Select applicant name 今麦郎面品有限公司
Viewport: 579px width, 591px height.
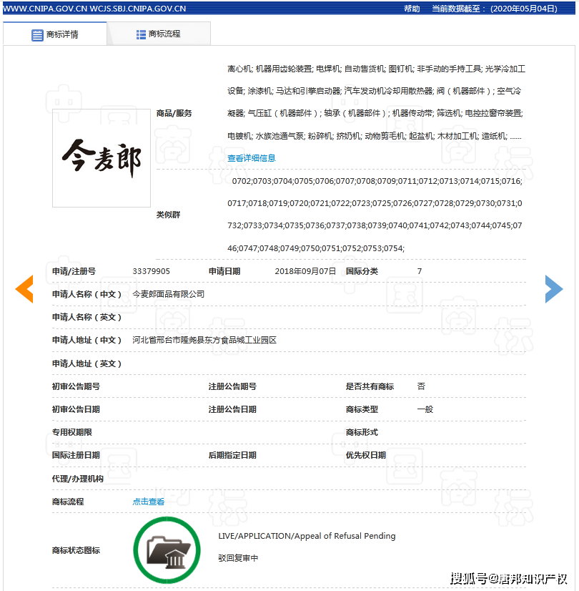tap(168, 294)
